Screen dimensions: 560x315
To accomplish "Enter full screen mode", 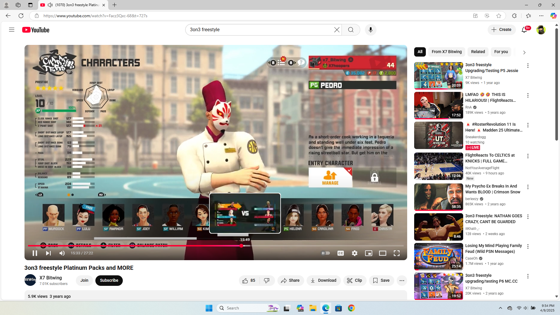I will [x=397, y=253].
